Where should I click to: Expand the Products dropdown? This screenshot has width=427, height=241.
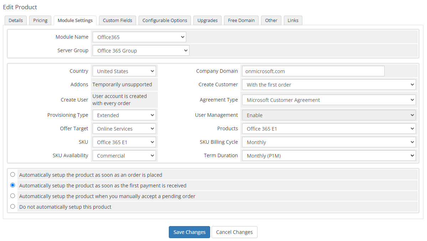pos(329,128)
